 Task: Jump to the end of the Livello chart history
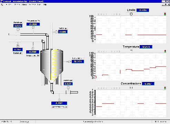click(120, 14)
